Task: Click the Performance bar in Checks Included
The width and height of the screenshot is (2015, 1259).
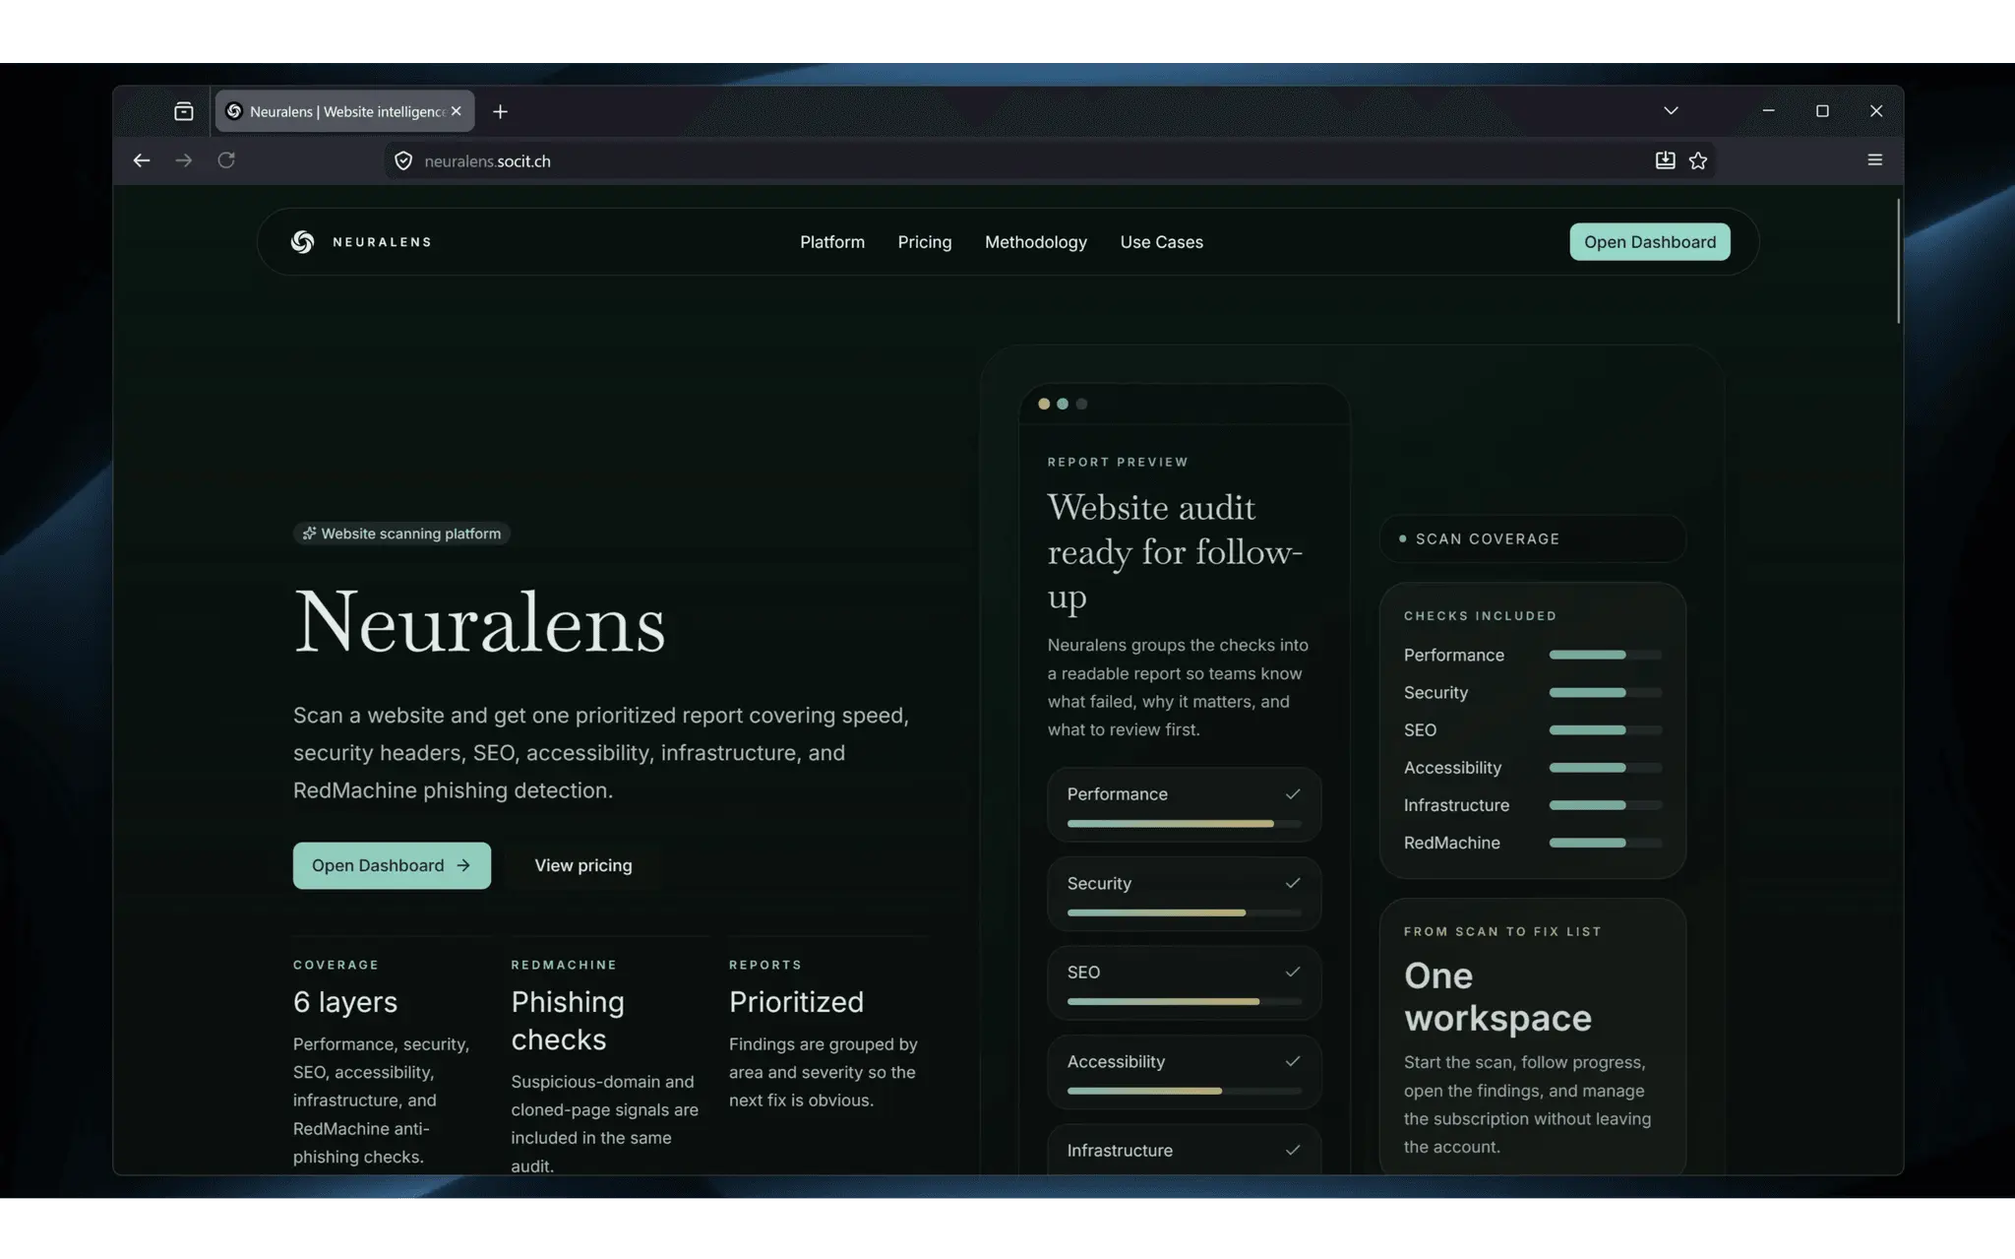Action: pyautogui.click(x=1606, y=655)
